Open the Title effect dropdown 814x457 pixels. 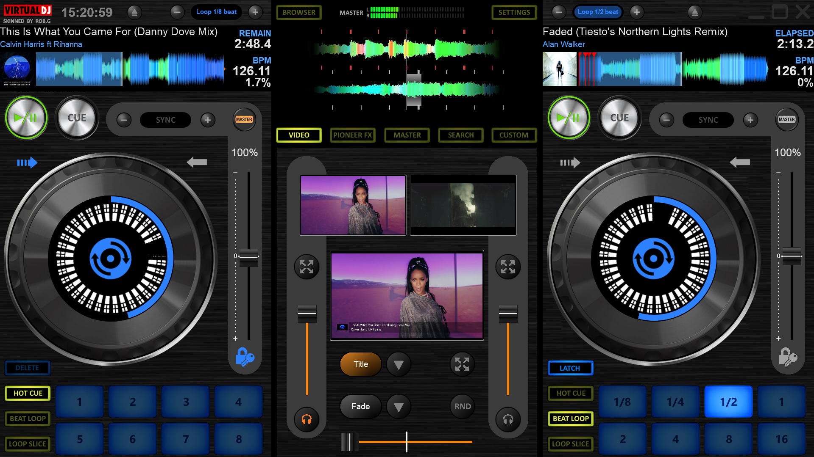coord(399,364)
